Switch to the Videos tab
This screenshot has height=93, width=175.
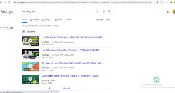(35, 20)
